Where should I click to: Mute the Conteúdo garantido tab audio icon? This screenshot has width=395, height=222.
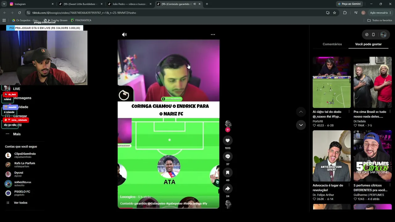194,4
